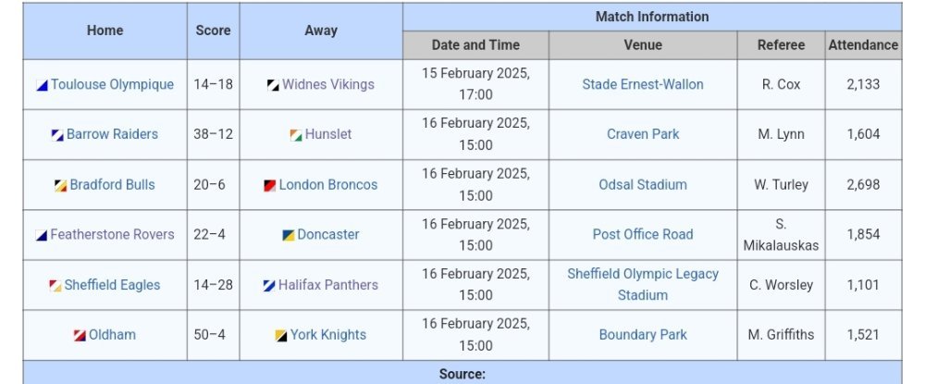Open the Halifax Panthers team link
This screenshot has height=384, width=925.
click(328, 285)
